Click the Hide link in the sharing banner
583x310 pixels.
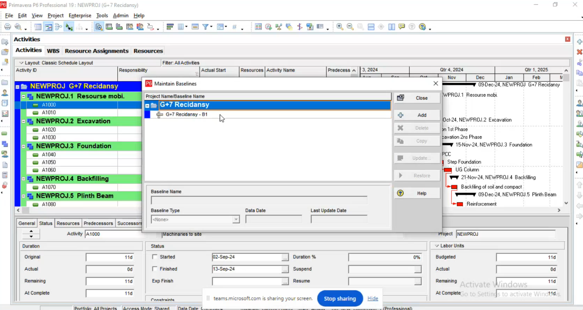coord(373,299)
